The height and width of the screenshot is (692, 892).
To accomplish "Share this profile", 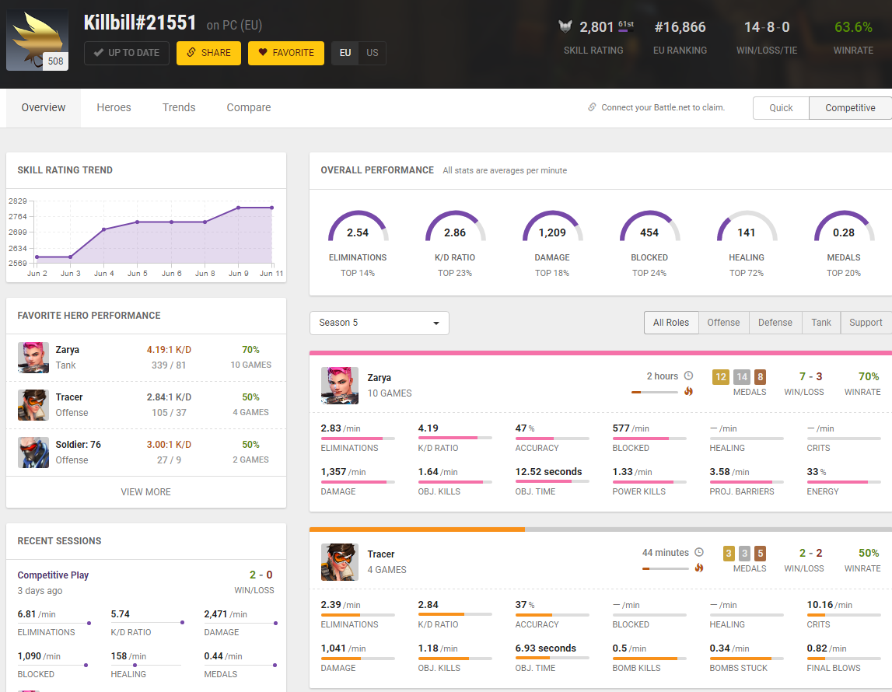I will [208, 53].
